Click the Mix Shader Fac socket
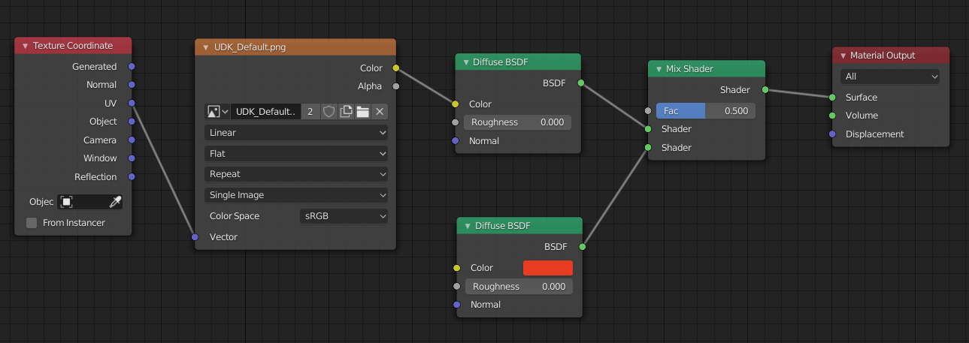969x343 pixels. tap(647, 111)
